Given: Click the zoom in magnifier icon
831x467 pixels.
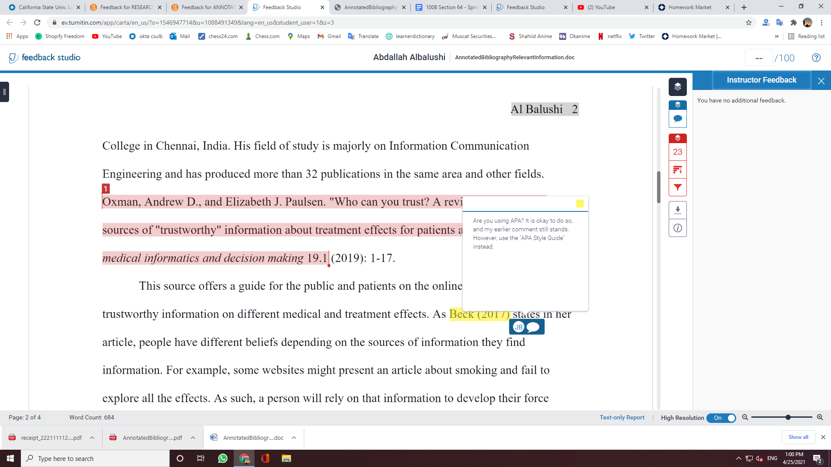Looking at the screenshot, I should click(x=819, y=417).
